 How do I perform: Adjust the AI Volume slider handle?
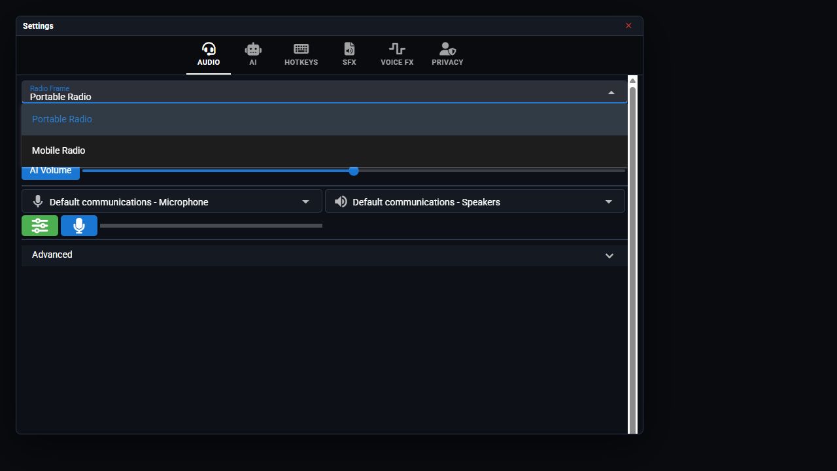(x=354, y=171)
